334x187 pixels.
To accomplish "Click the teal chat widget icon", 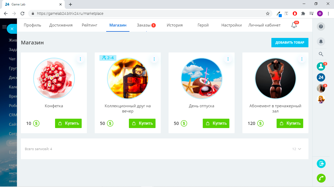I will point(321,164).
